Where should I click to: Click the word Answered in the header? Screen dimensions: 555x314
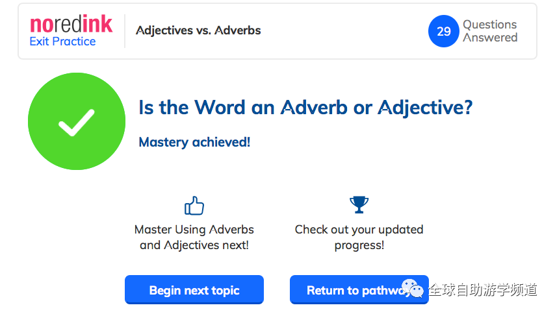(x=490, y=38)
